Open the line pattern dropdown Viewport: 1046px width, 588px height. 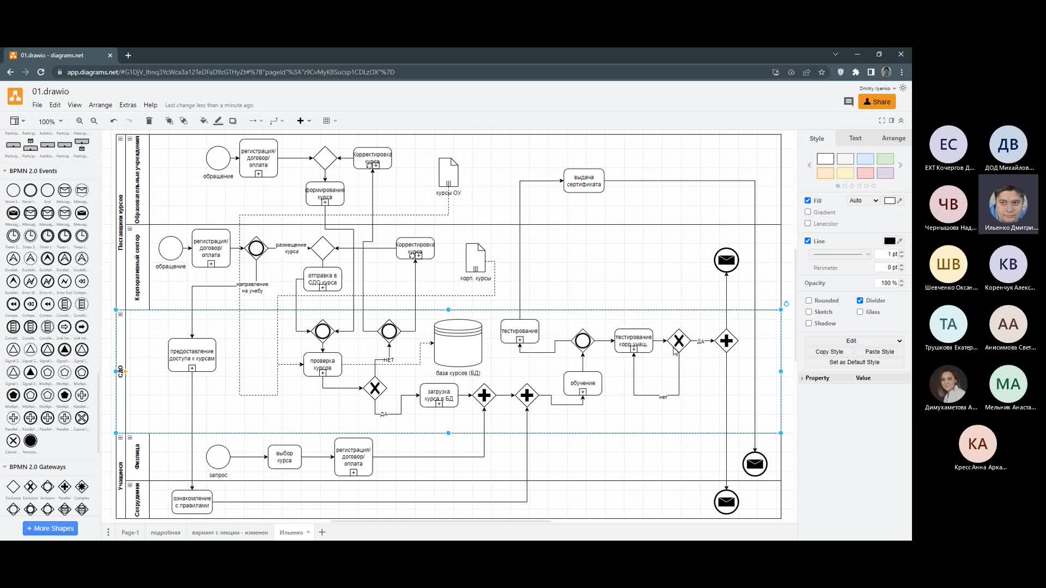click(x=841, y=254)
